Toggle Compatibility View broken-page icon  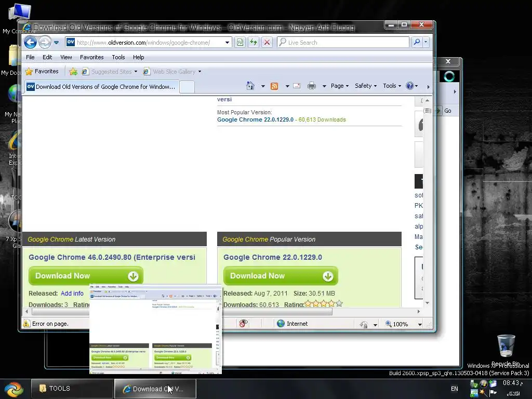(240, 43)
